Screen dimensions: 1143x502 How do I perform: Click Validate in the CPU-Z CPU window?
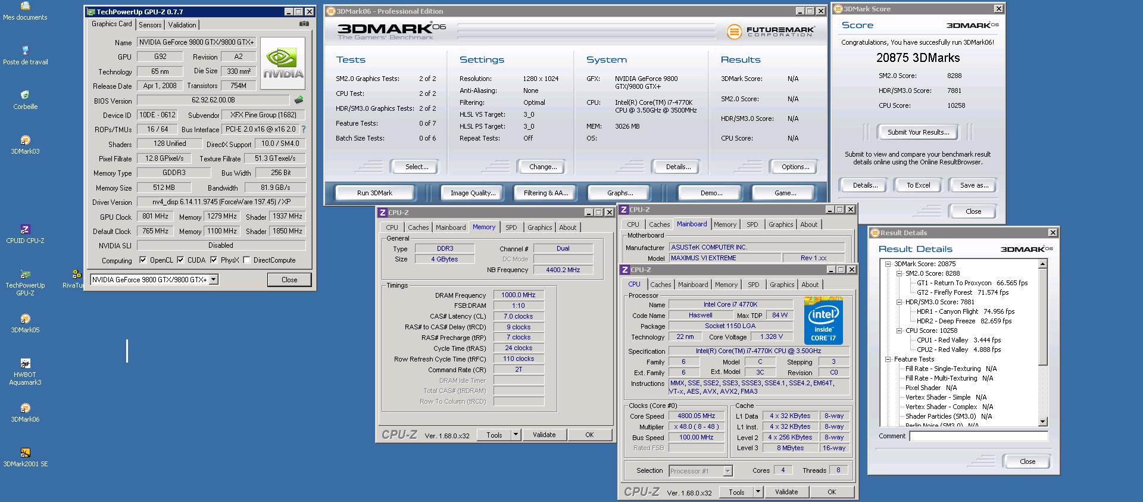tap(786, 492)
